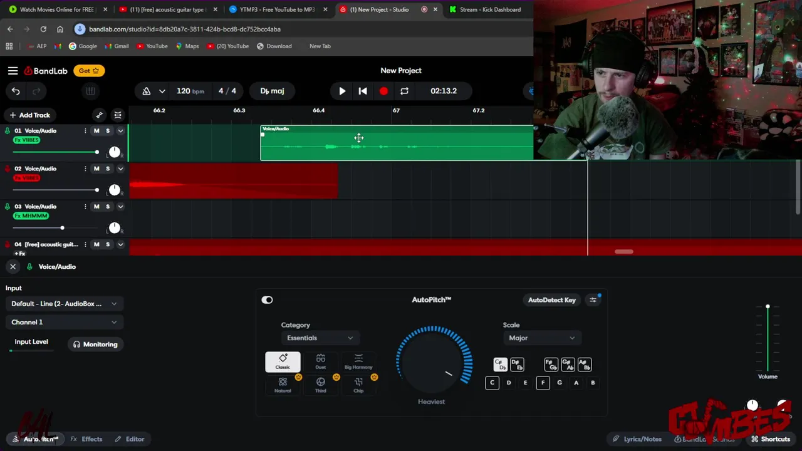The width and height of the screenshot is (802, 451).
Task: Click the track collapse icon beside Add Track
Action: [x=118, y=115]
